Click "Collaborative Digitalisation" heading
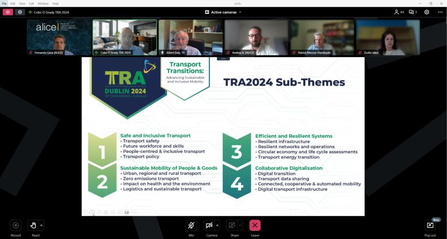Image resolution: width=447 pixels, height=239 pixels. click(289, 168)
